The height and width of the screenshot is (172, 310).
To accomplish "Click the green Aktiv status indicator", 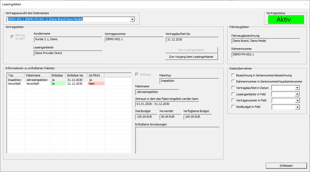I will tap(286, 19).
